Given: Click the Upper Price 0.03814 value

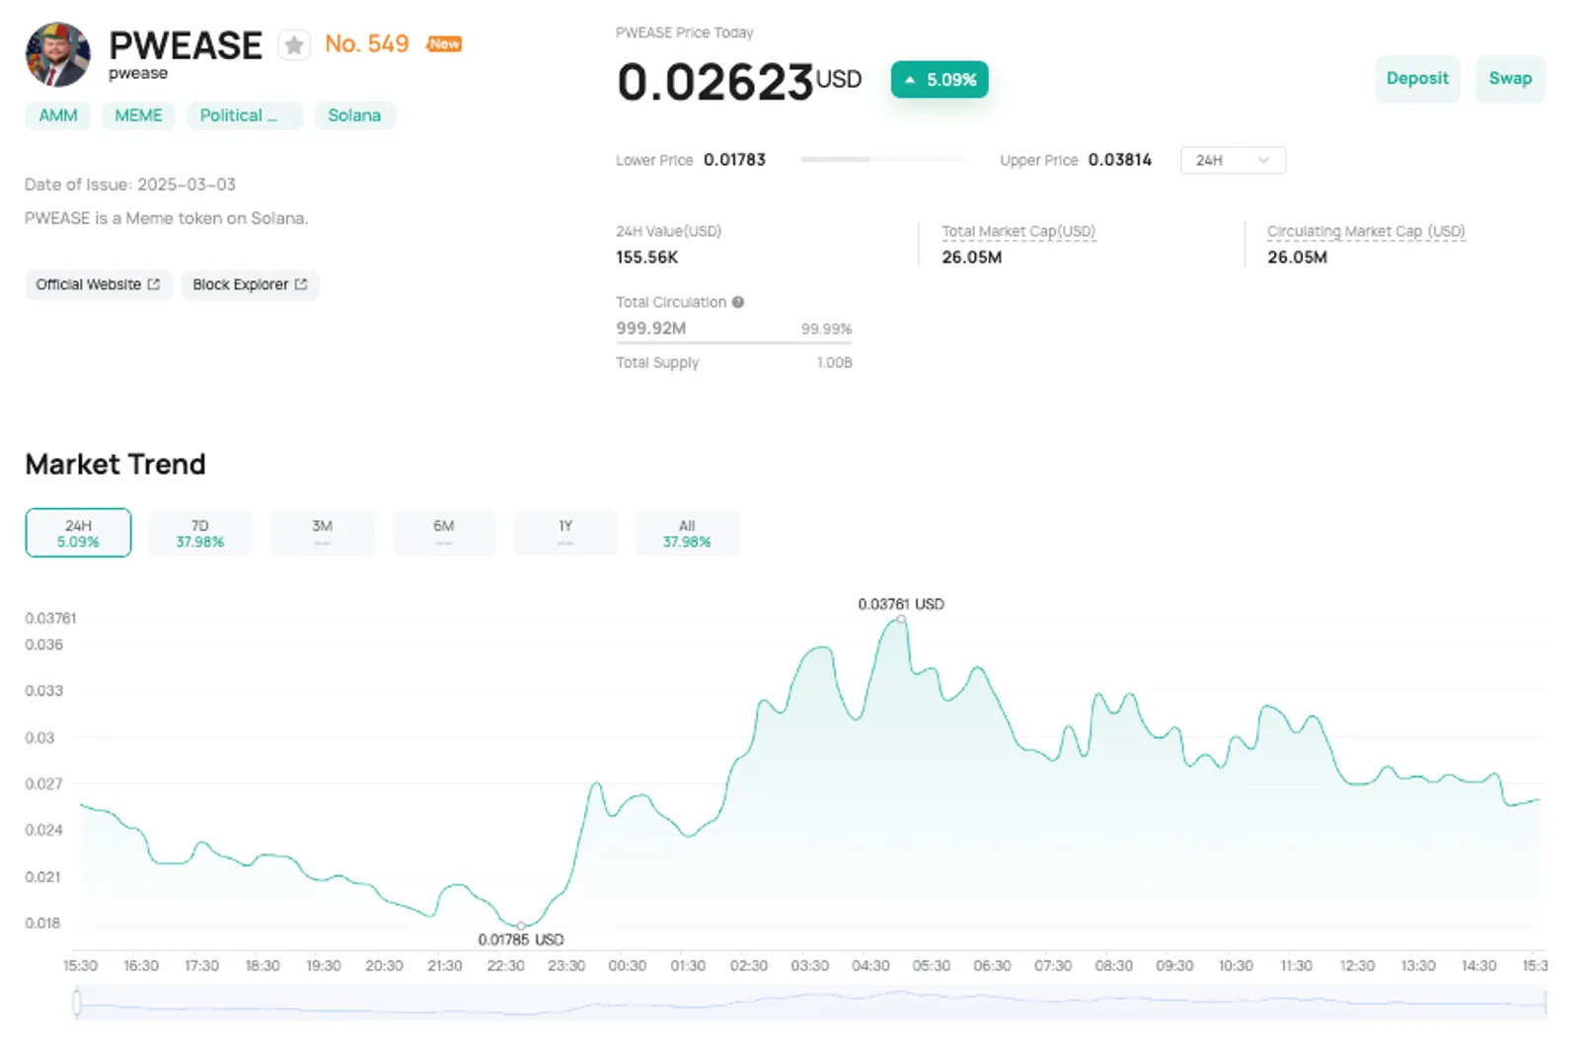Looking at the screenshot, I should 1120,160.
